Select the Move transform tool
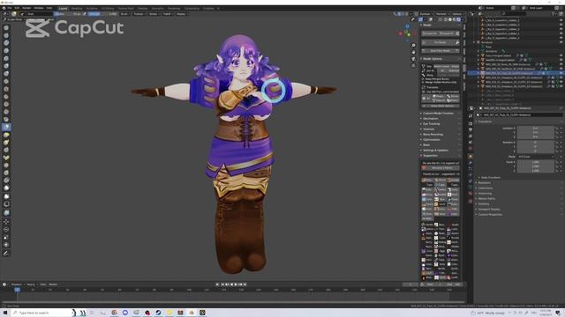 [x=6, y=222]
